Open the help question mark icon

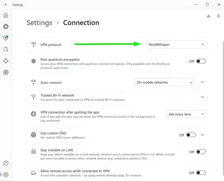point(6,163)
